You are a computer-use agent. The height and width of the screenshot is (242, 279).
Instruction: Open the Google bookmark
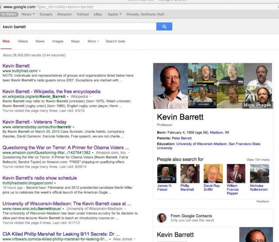pos(46,14)
